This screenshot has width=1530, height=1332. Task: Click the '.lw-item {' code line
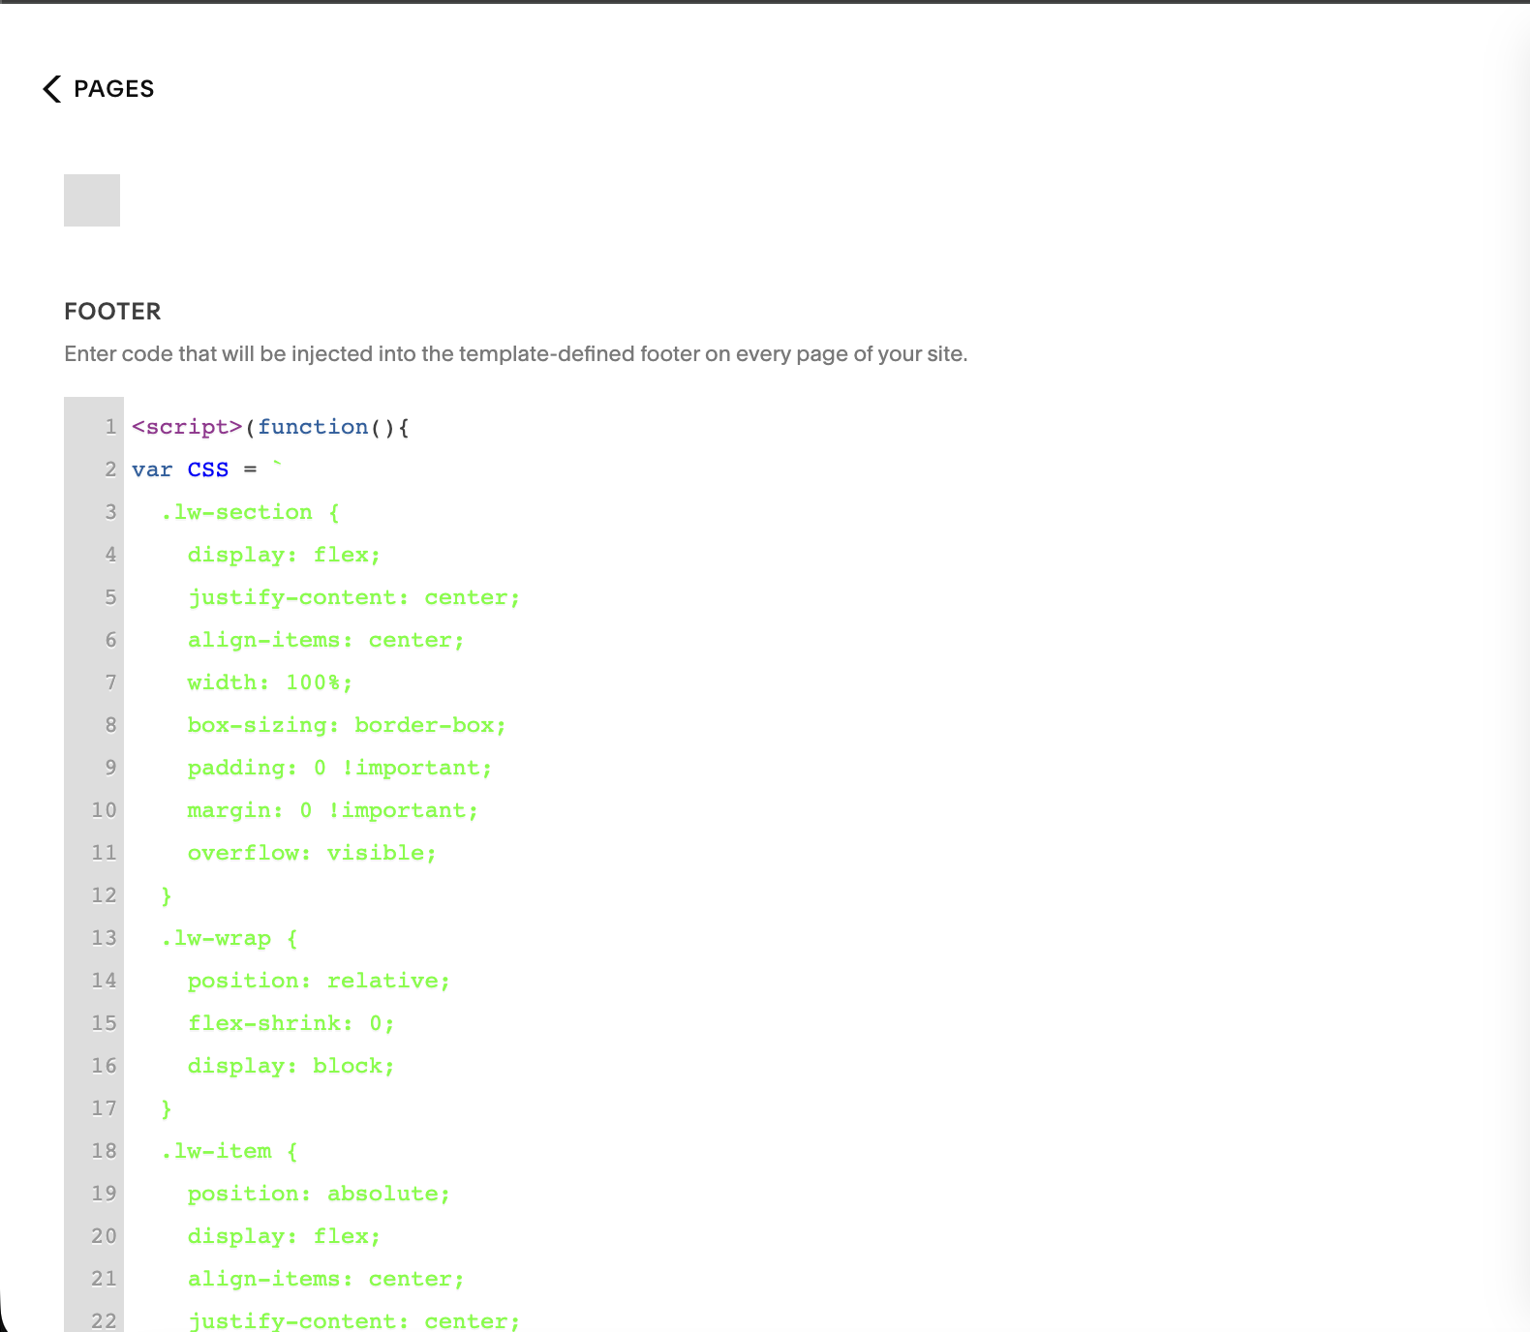(x=229, y=1151)
